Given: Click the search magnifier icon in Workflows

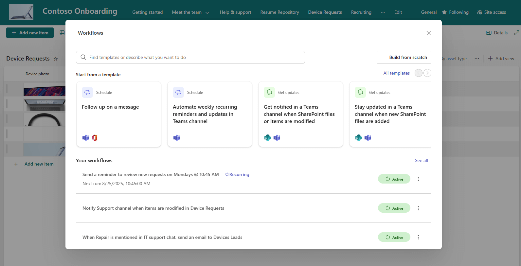Looking at the screenshot, I should point(83,57).
